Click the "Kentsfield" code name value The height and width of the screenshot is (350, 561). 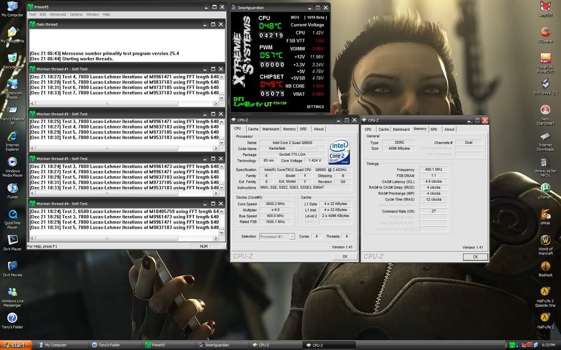(x=277, y=149)
